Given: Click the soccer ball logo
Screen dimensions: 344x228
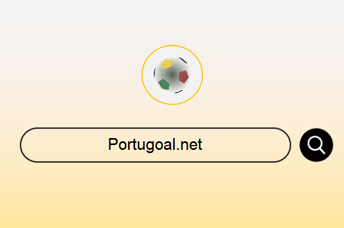Looking at the screenshot, I should tap(173, 74).
